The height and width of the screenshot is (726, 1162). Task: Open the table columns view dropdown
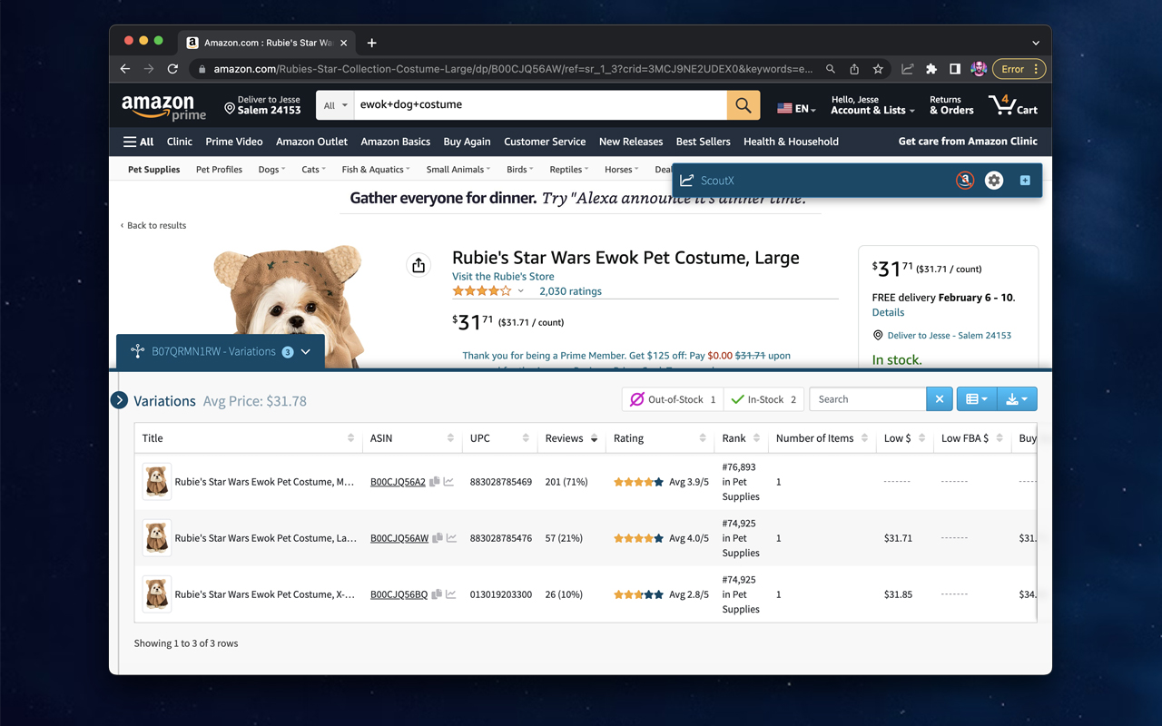click(977, 399)
